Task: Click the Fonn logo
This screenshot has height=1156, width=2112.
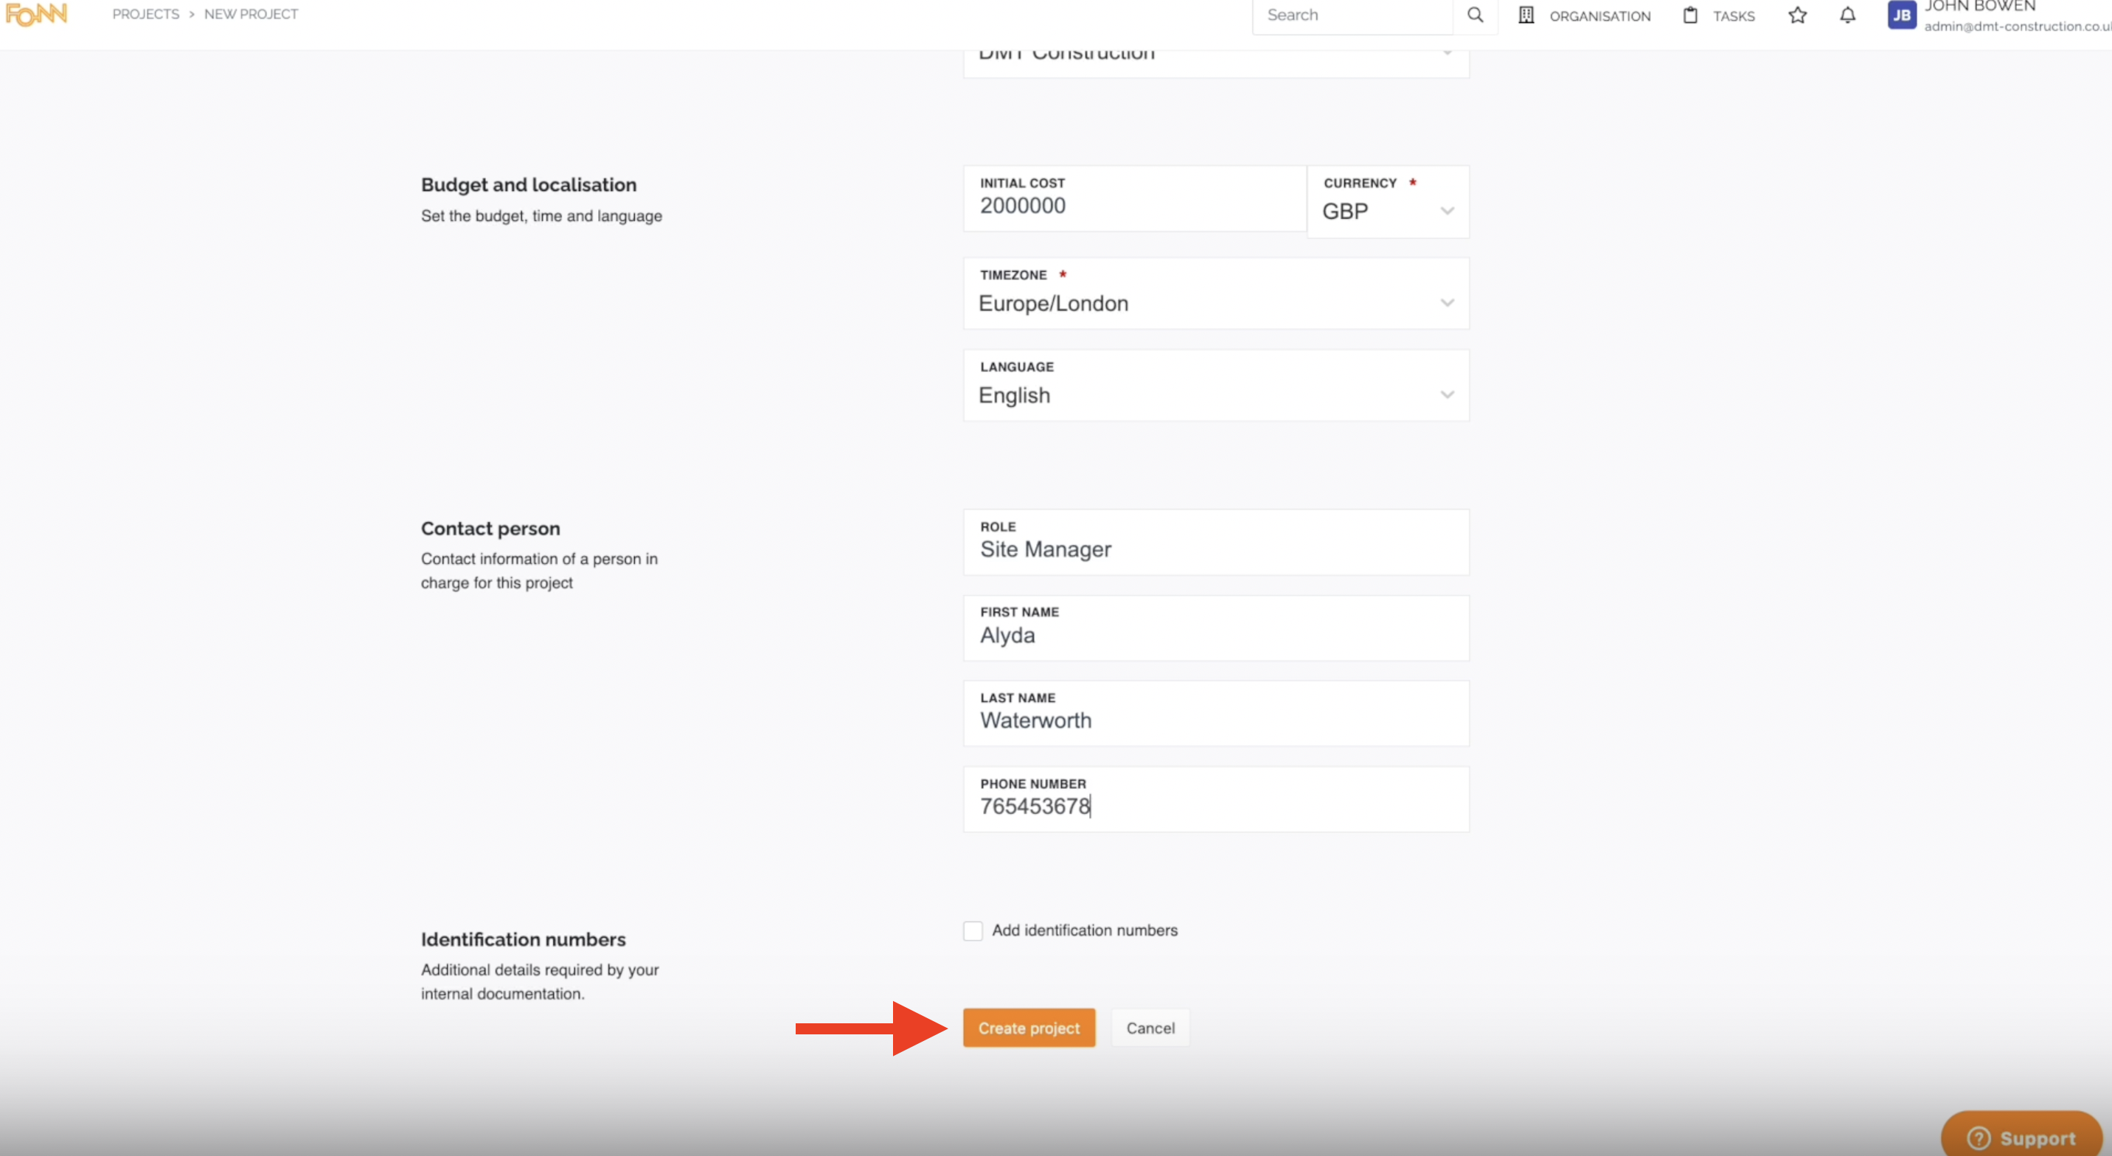Action: 36,14
